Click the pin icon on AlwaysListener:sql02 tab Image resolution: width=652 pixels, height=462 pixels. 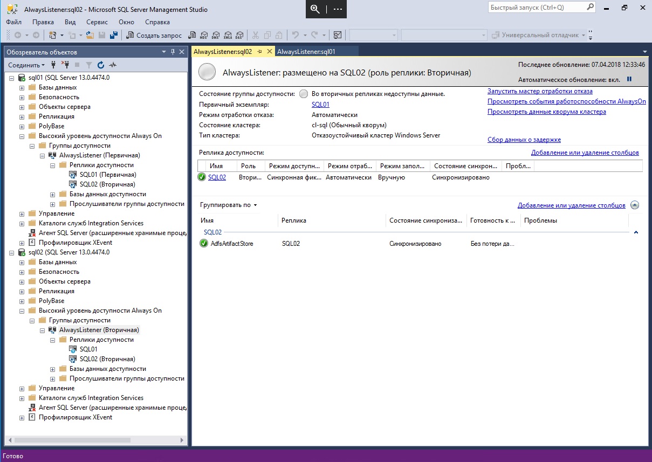pos(259,52)
